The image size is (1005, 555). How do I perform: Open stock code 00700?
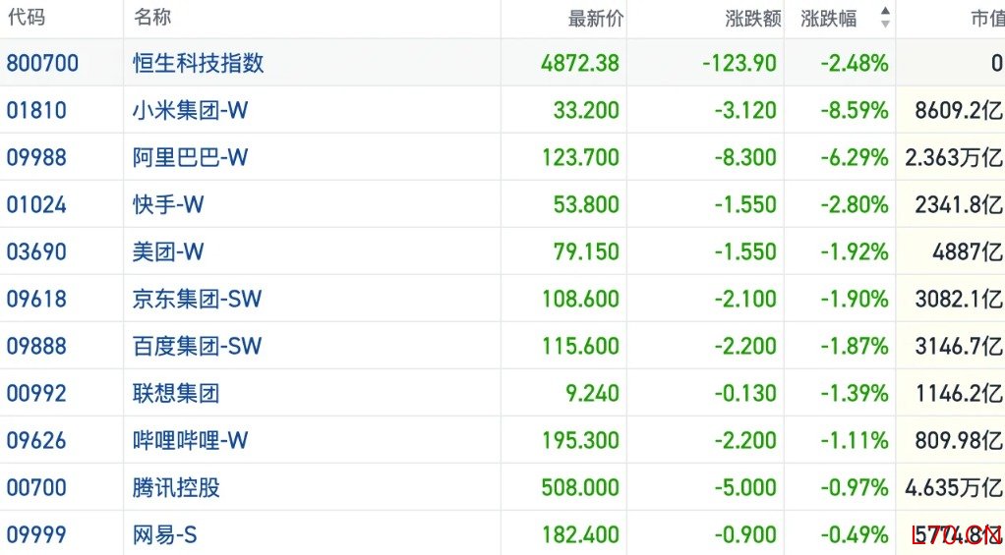[36, 488]
